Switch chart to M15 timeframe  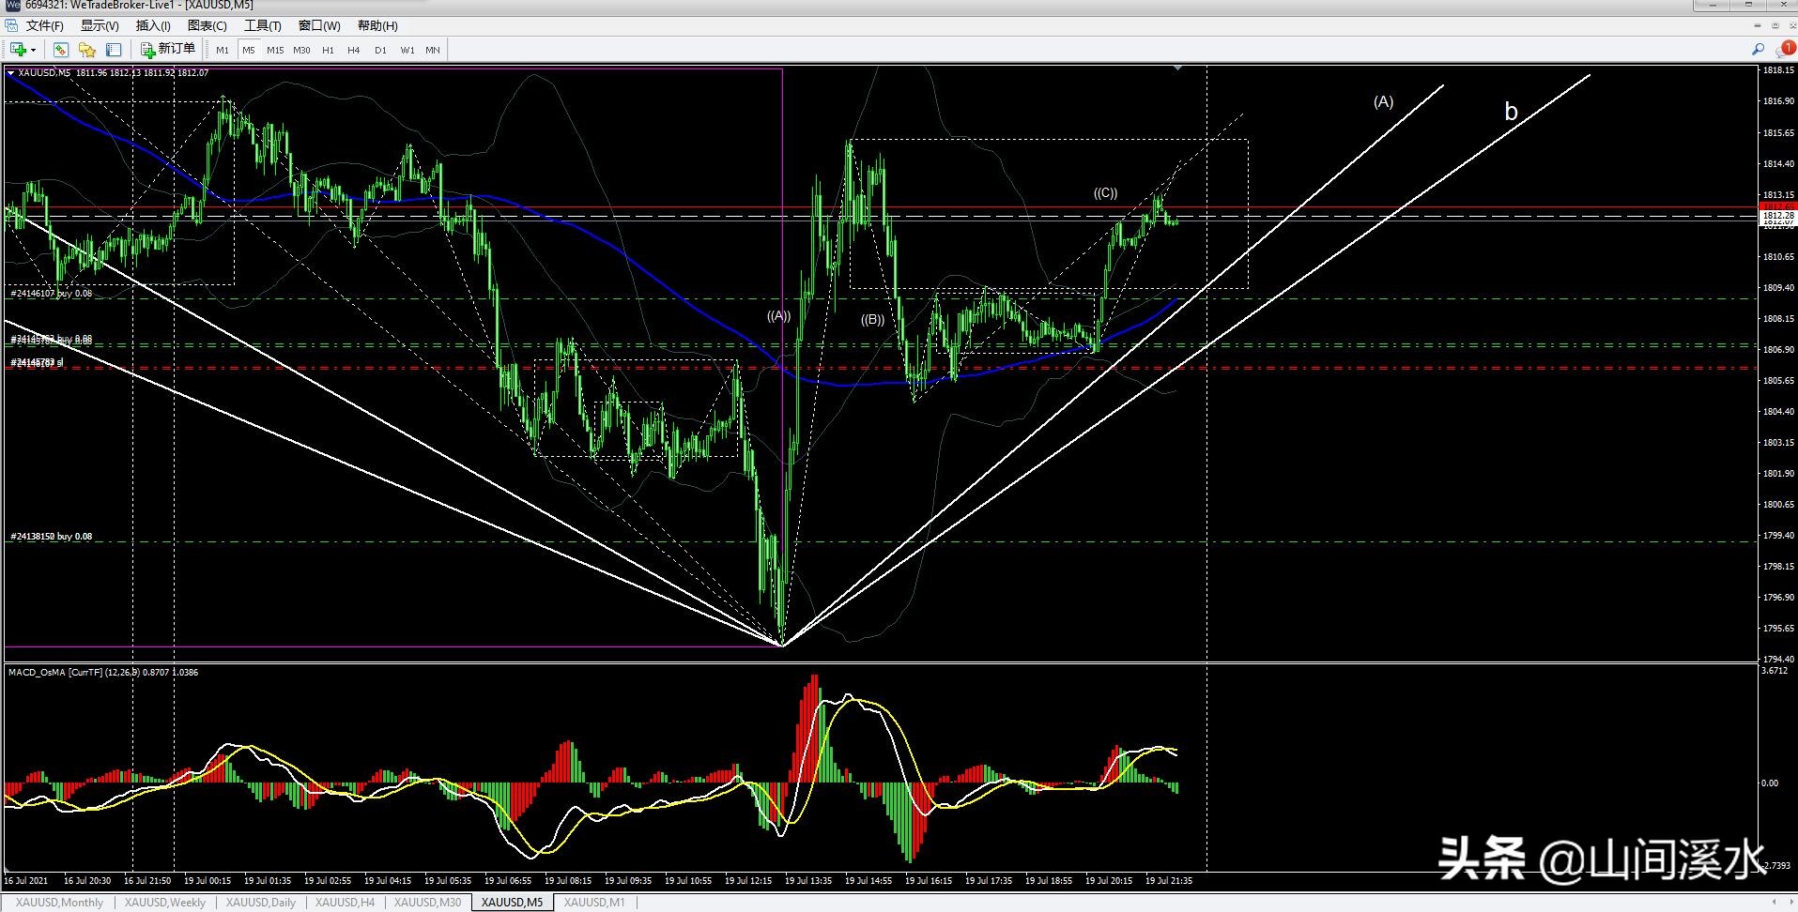tap(275, 50)
